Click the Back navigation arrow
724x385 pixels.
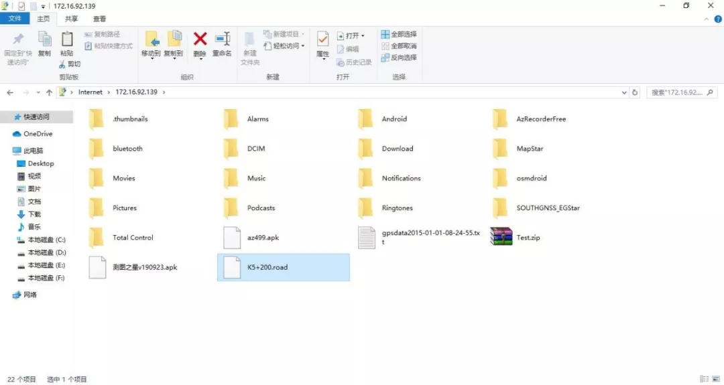coord(10,92)
